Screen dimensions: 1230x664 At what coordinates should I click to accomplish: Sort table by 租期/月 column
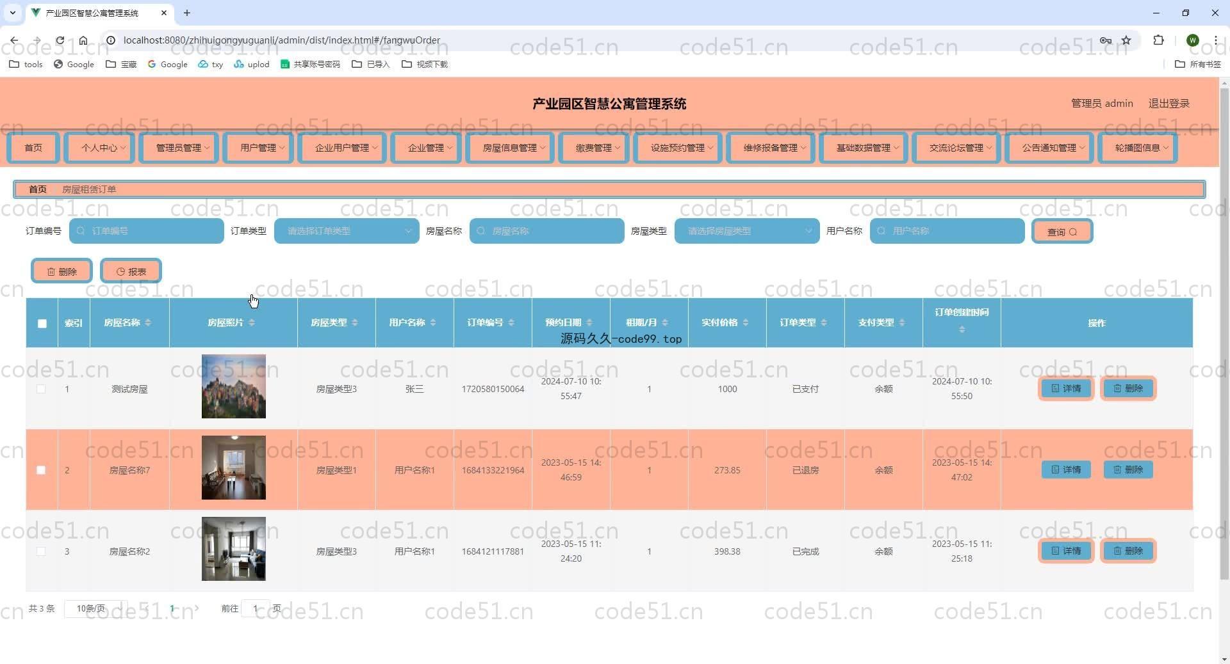click(665, 322)
